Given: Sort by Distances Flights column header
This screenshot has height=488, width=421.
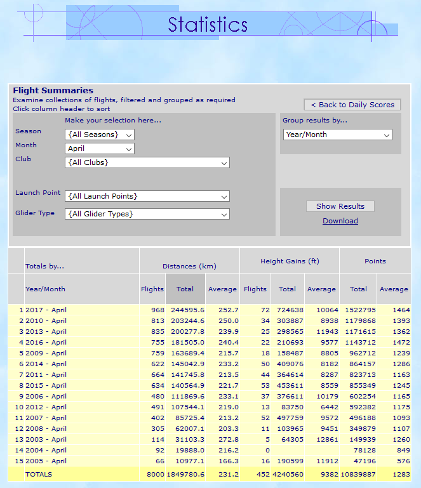Looking at the screenshot, I should coord(152,289).
